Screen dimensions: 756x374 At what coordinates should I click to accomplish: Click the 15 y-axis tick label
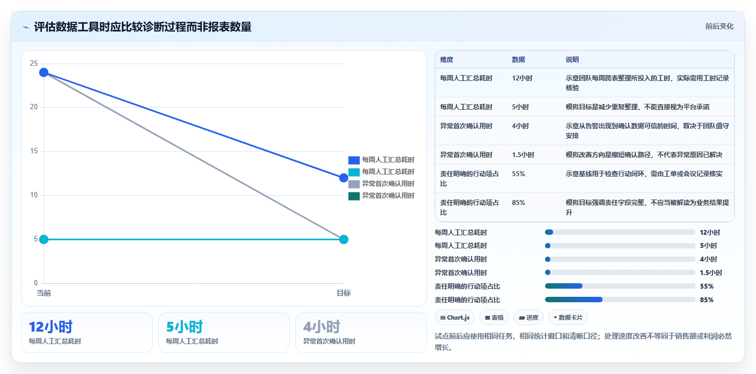34,151
